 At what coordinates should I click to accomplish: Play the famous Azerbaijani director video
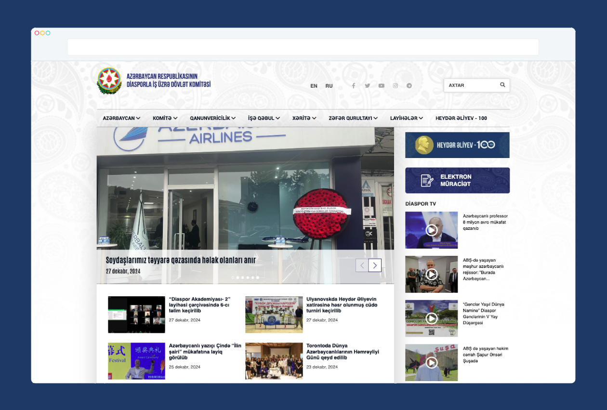431,274
